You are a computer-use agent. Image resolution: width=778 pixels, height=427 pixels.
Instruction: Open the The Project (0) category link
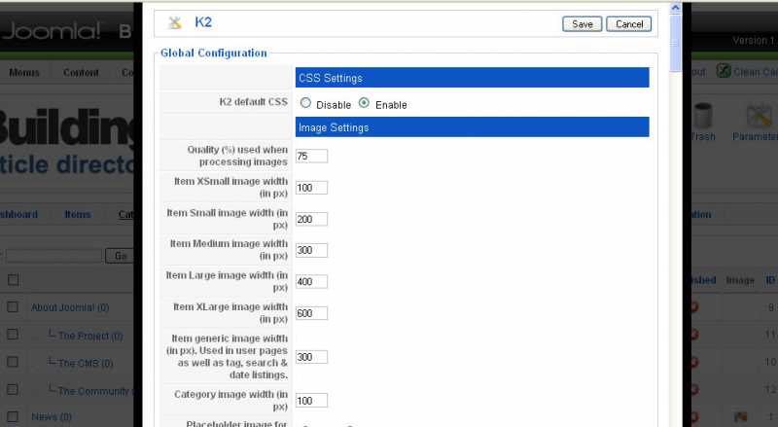[x=90, y=337]
